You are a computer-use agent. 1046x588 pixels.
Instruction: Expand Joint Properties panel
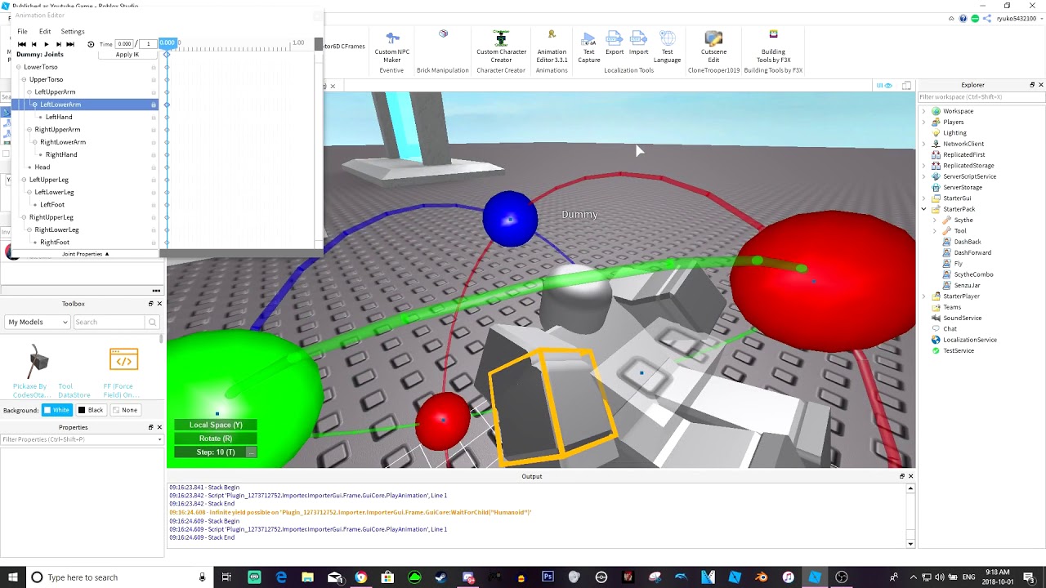[x=86, y=254]
